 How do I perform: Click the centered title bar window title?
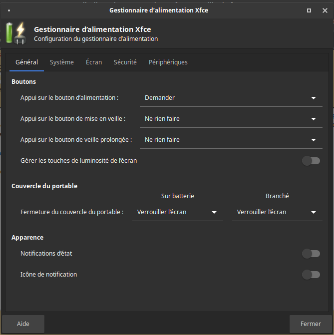coord(159,10)
